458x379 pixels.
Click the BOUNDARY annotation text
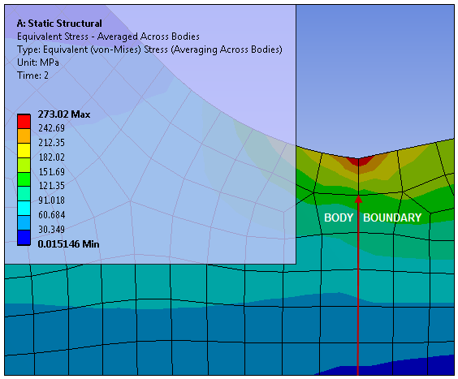(392, 217)
